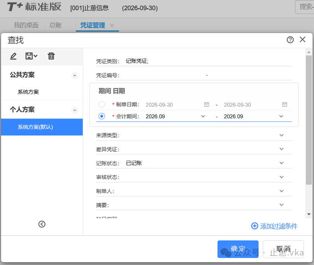Screen dimensions: 314x265
Task: Expand the 制单人 dropdown
Action: [x=282, y=191]
